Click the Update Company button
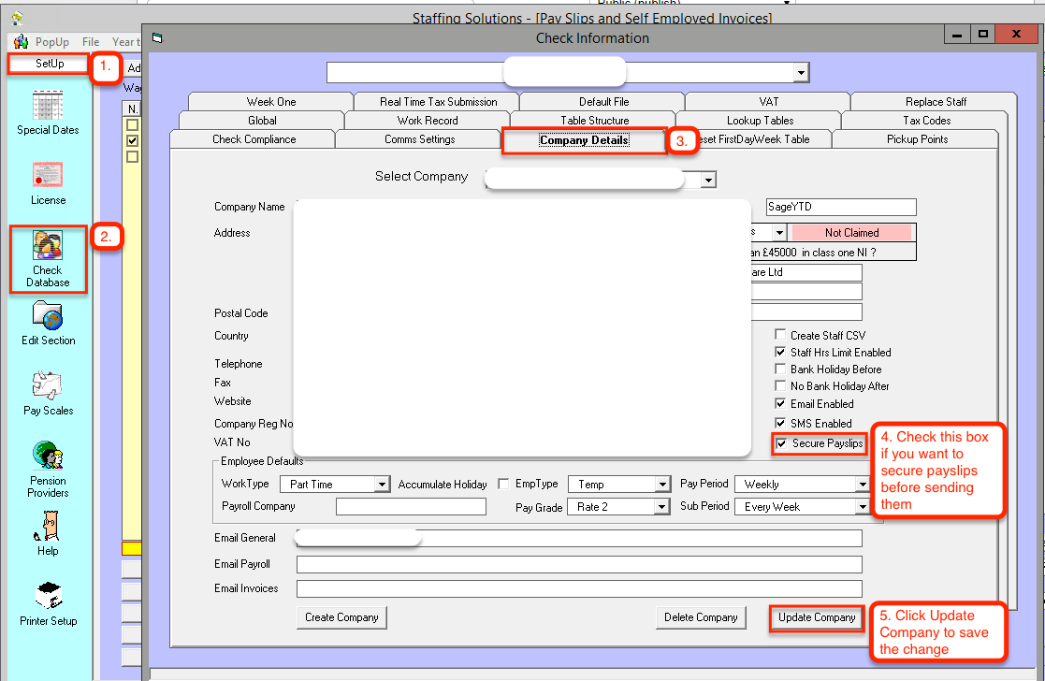The image size is (1045, 681). click(x=817, y=617)
